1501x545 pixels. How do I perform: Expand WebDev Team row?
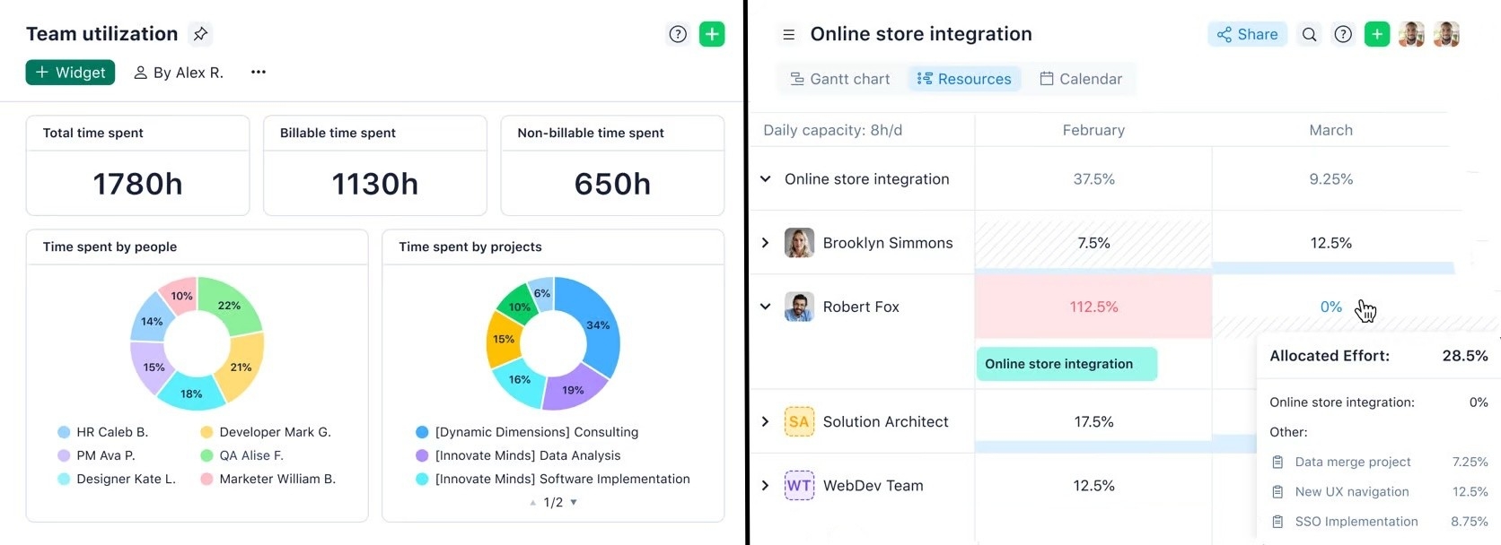click(x=765, y=486)
